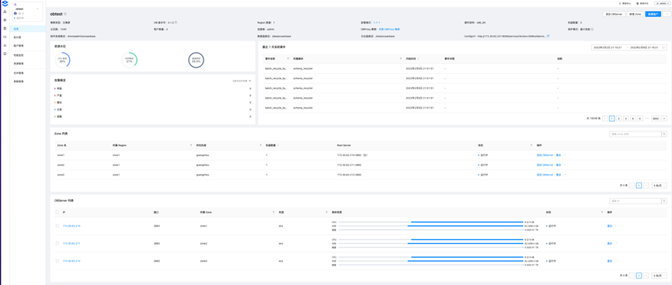
Task: Filter the Zone list by 所在机房 column
Action: (260, 145)
